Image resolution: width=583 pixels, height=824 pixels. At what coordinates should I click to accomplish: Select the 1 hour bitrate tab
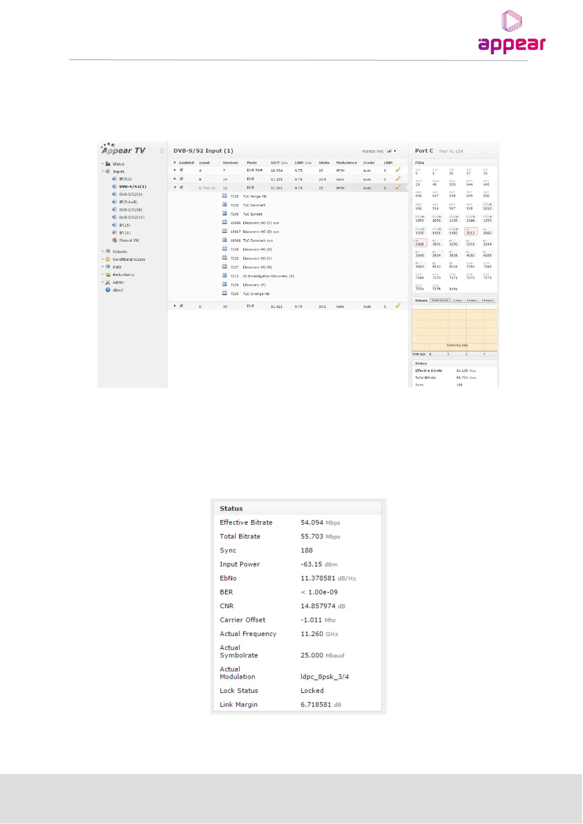click(457, 300)
